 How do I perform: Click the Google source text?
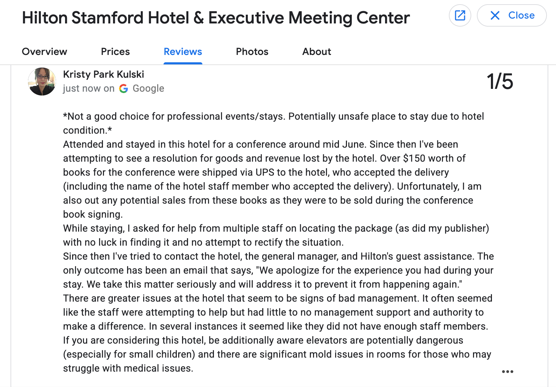coord(148,89)
